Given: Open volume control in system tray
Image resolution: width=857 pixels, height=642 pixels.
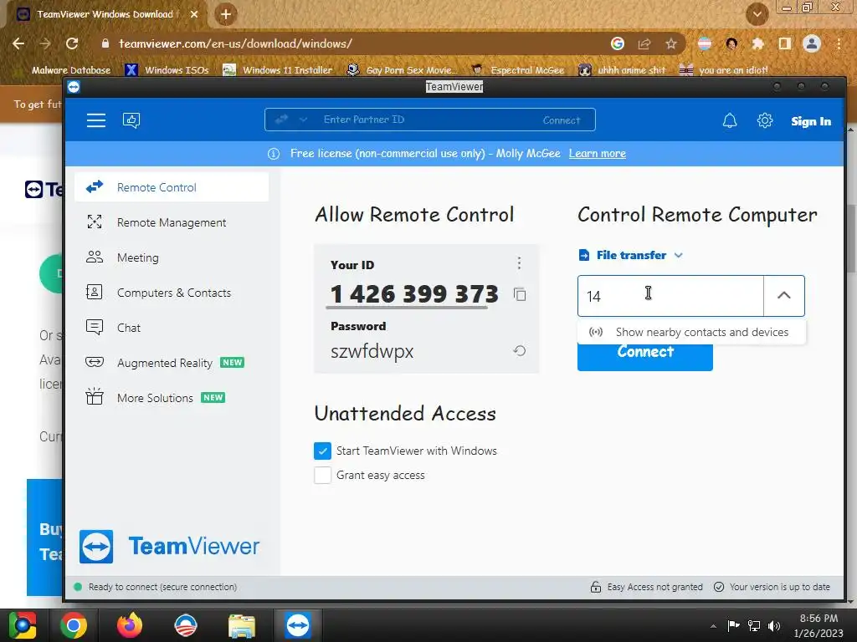Looking at the screenshot, I should (x=774, y=626).
